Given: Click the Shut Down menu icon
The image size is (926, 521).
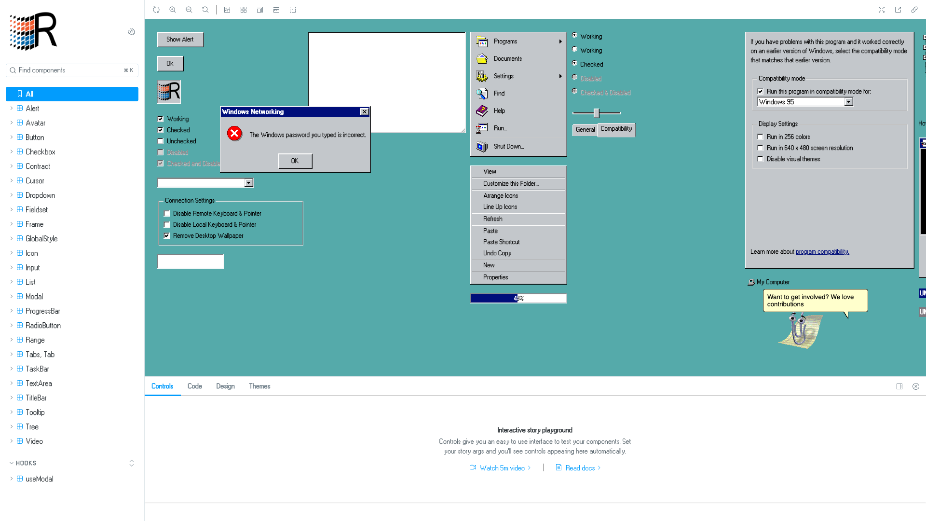Looking at the screenshot, I should pos(482,147).
